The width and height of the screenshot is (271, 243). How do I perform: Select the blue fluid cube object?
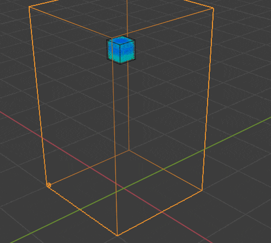click(x=121, y=50)
